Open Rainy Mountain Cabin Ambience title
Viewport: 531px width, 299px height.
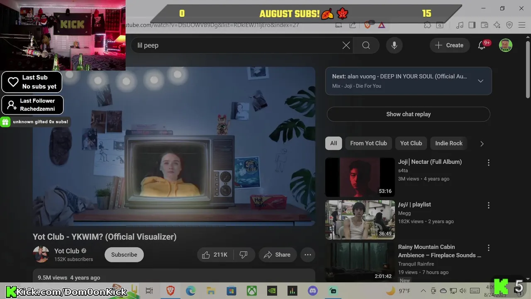440,251
